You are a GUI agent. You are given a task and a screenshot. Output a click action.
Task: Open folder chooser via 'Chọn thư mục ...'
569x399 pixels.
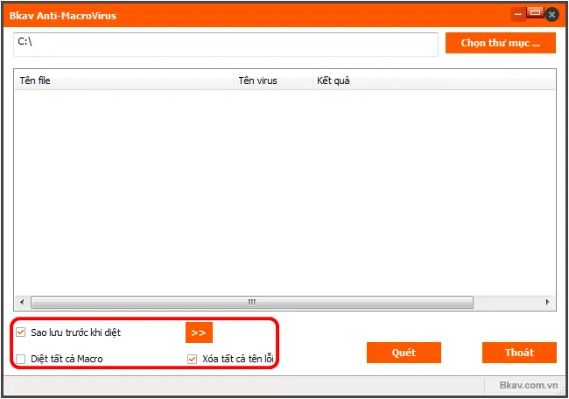click(x=500, y=43)
